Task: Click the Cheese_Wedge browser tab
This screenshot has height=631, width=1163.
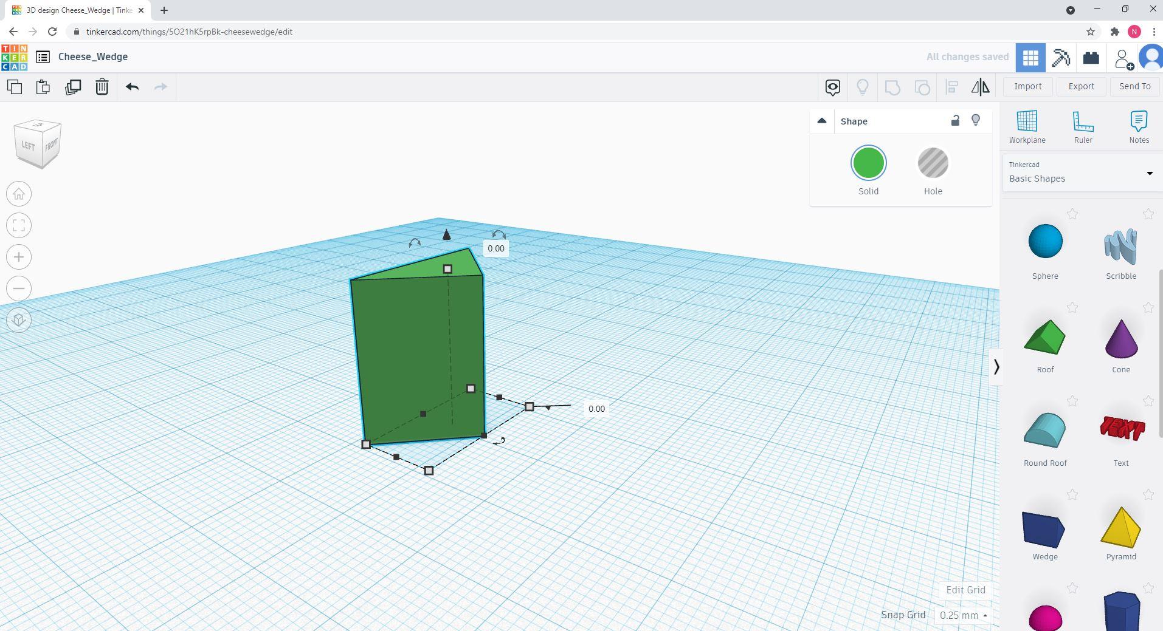Action: [78, 10]
